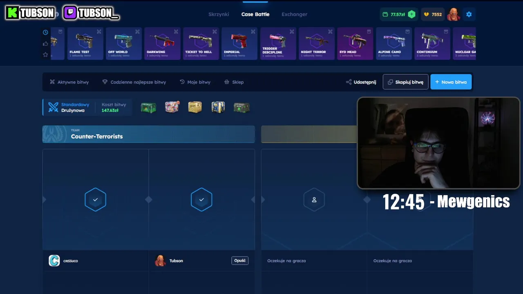Open the Exchanger tab

point(294,14)
